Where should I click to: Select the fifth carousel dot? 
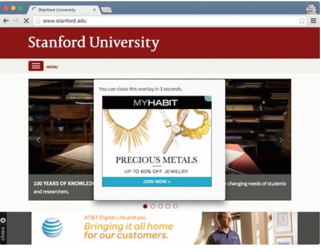175,206
